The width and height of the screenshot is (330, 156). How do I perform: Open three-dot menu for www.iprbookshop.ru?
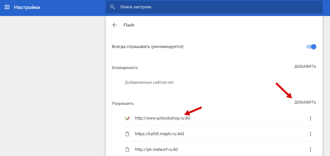[310, 118]
